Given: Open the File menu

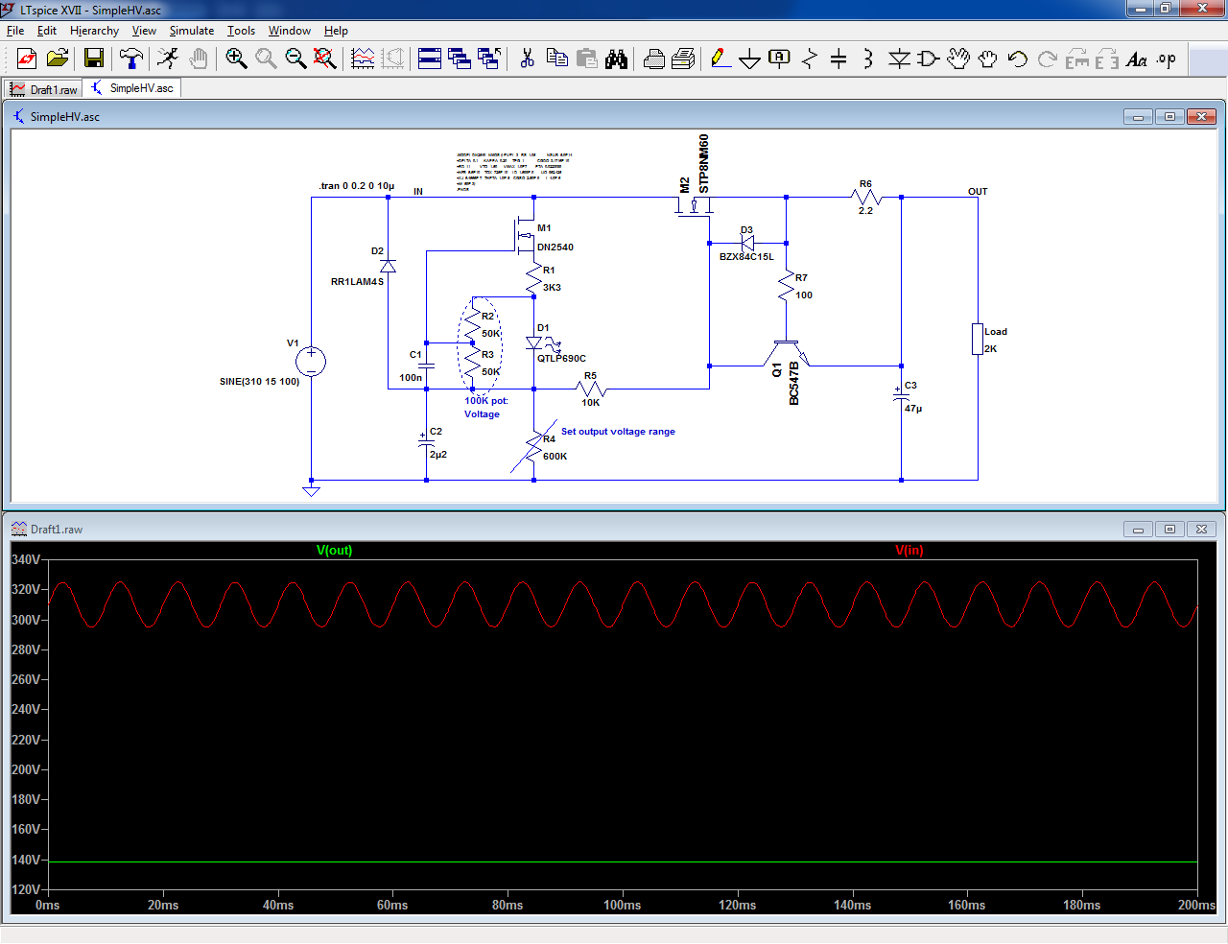Looking at the screenshot, I should click(15, 31).
